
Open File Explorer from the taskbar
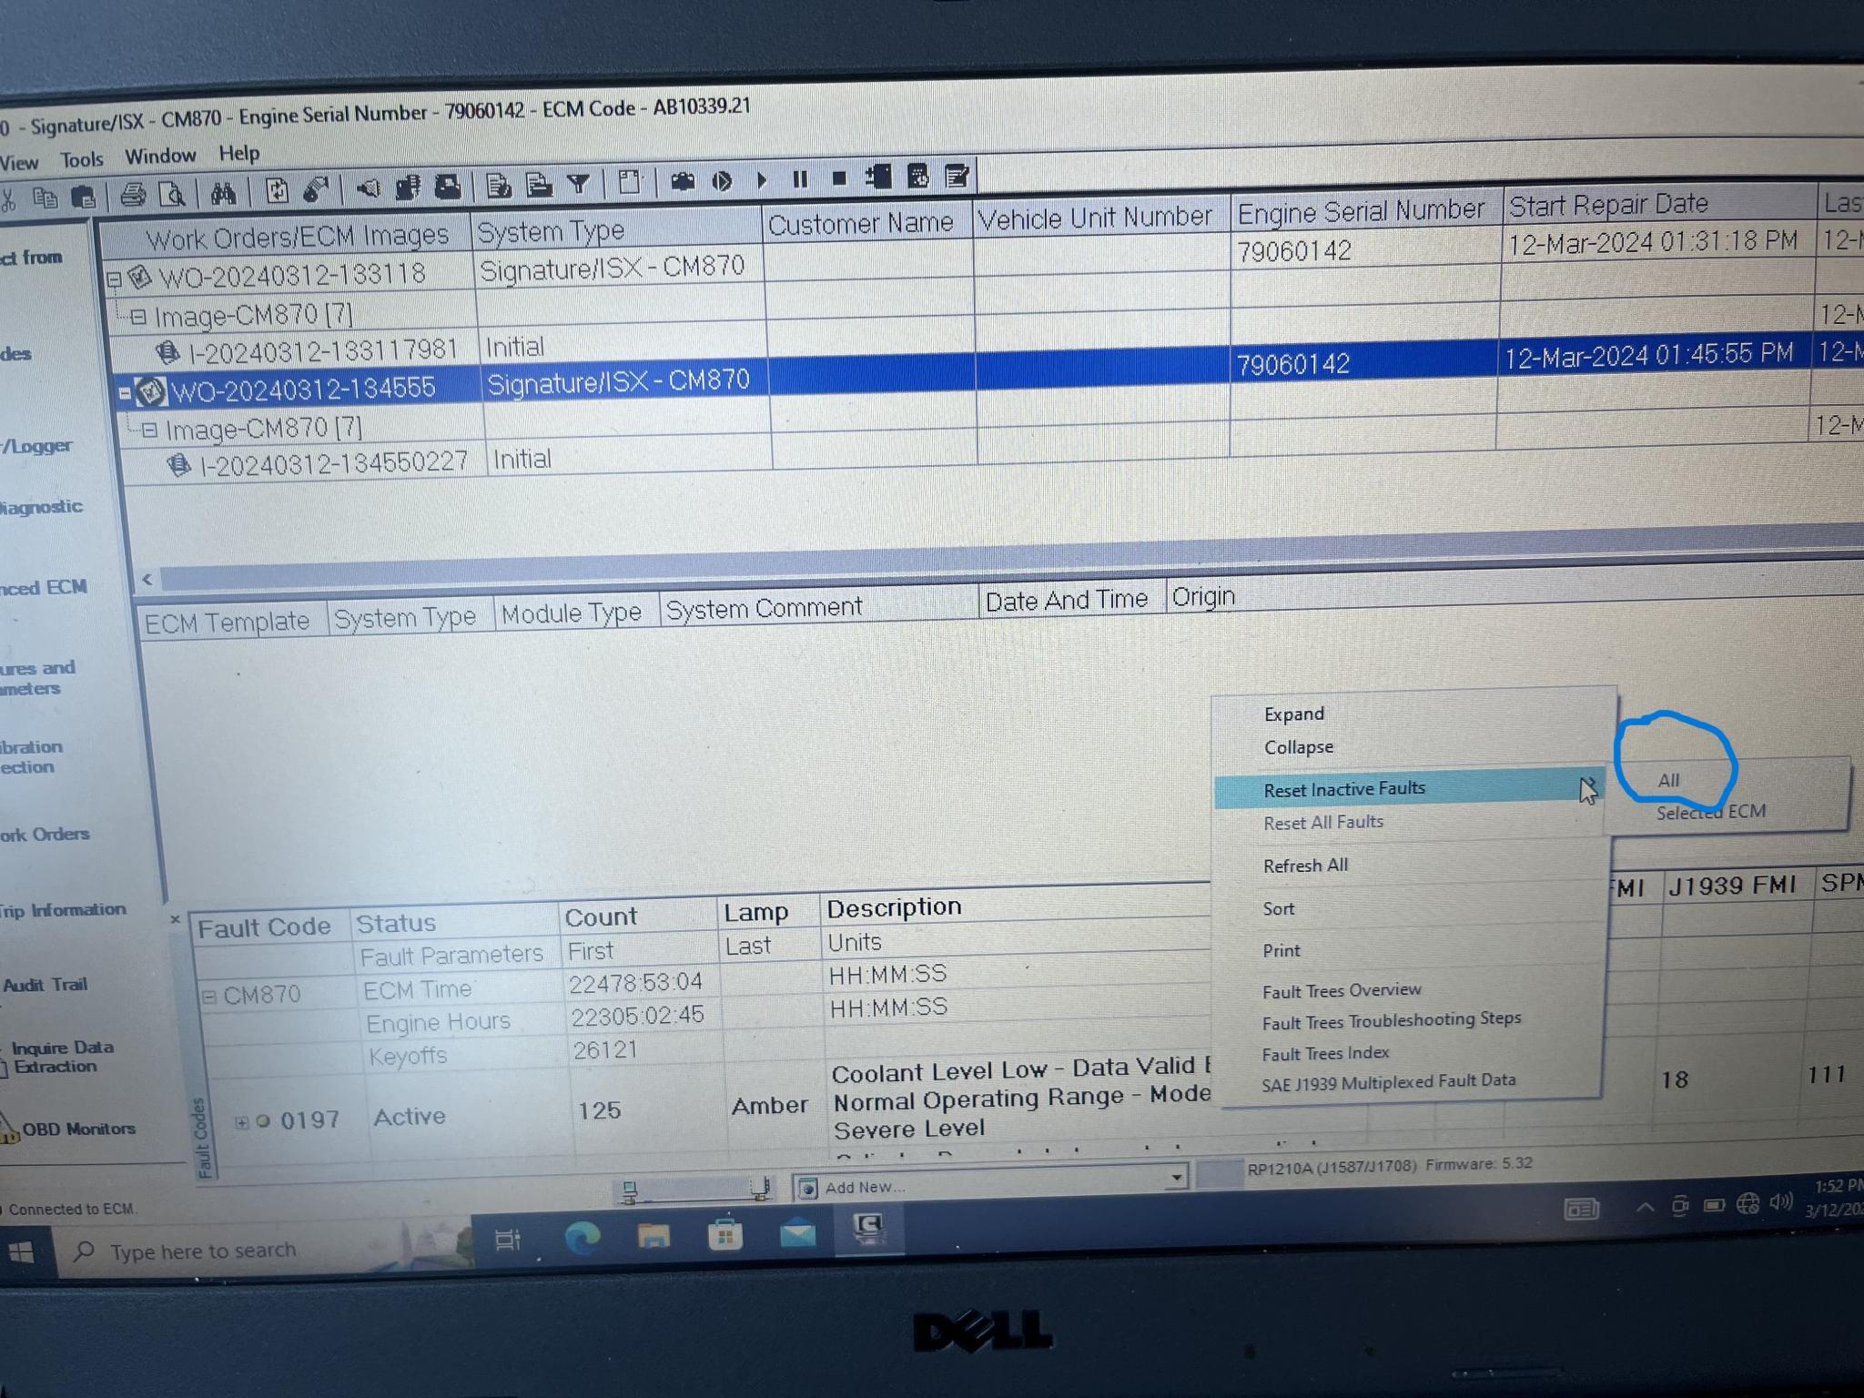click(x=653, y=1236)
